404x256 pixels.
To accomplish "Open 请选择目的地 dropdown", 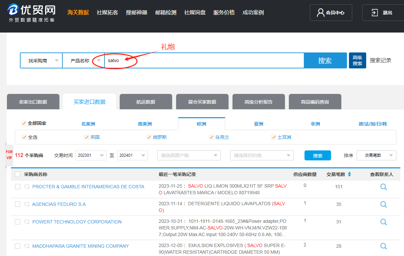I will click(262, 155).
